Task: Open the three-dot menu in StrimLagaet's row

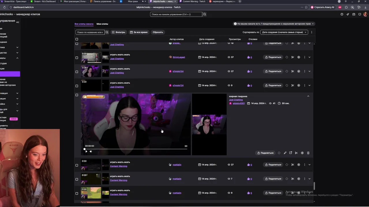Action: (x=304, y=57)
